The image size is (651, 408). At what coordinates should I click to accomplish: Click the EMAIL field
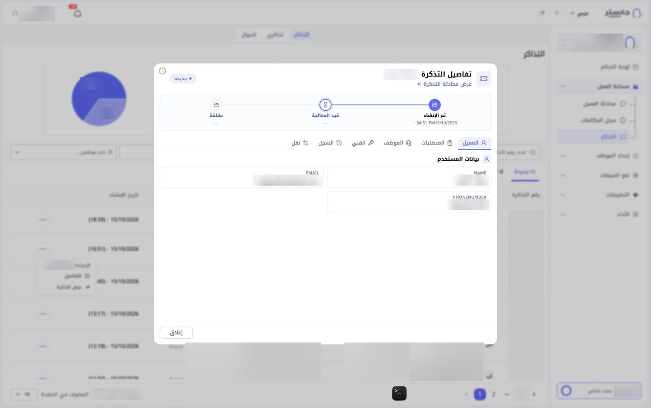(x=242, y=177)
